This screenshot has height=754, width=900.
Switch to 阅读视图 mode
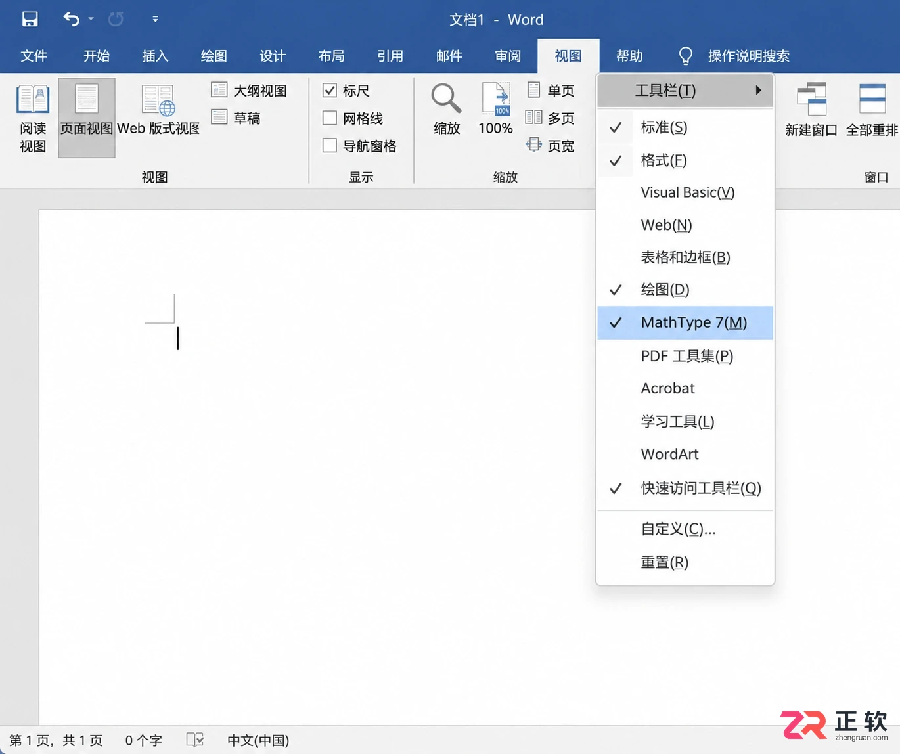pos(33,118)
